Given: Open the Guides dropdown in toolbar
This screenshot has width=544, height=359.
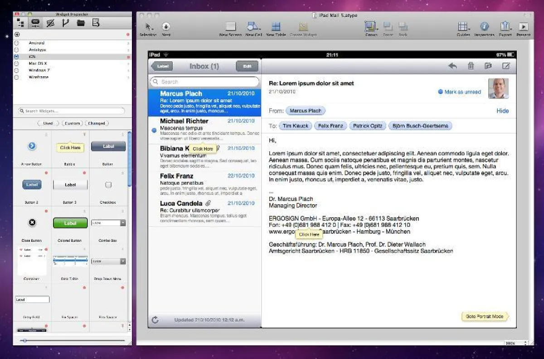Looking at the screenshot, I should [463, 27].
